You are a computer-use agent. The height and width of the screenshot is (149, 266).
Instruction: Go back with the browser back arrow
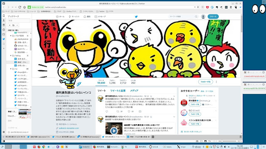(4, 7)
